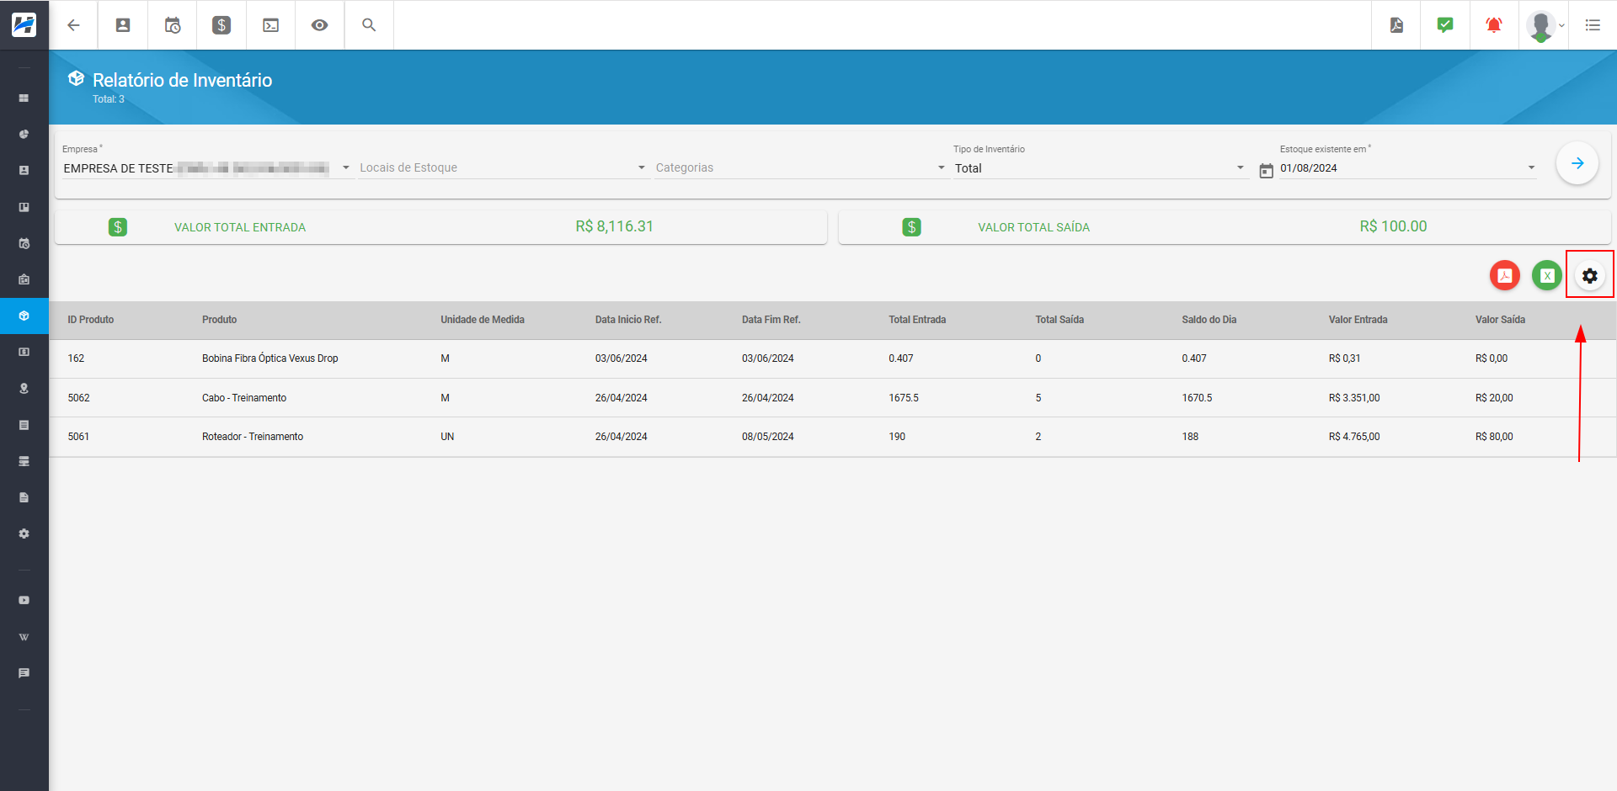This screenshot has width=1617, height=791.
Task: Expand the Categorias dropdown
Action: tap(801, 167)
